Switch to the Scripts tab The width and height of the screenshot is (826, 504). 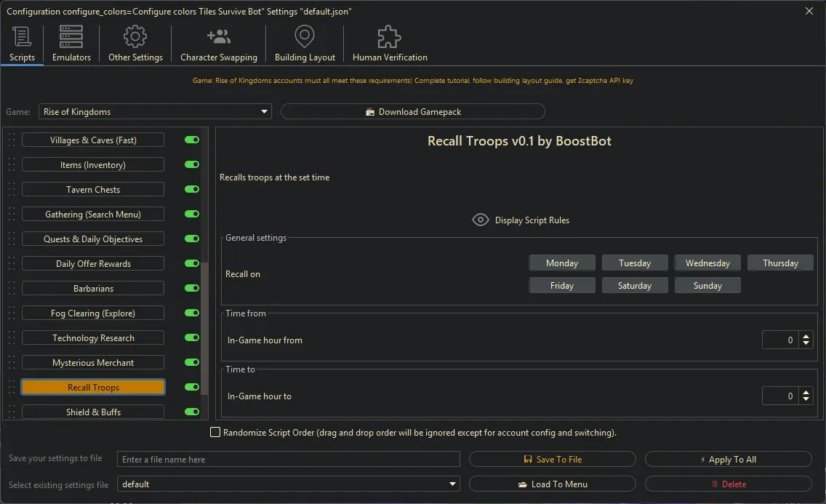[x=22, y=44]
